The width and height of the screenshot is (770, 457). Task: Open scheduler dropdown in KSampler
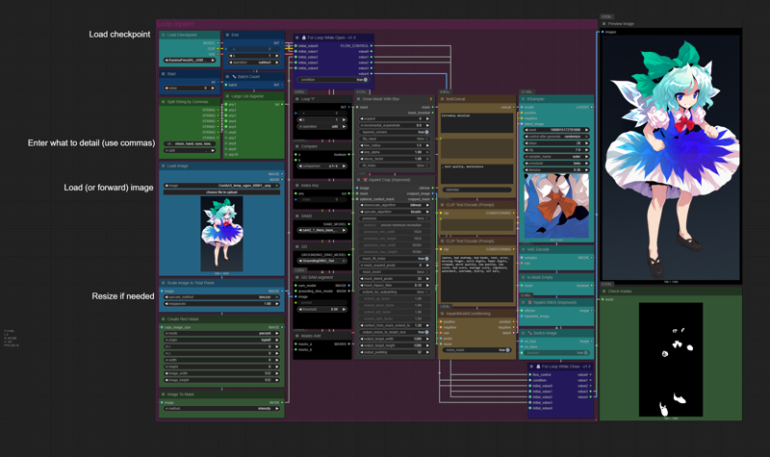(556, 163)
